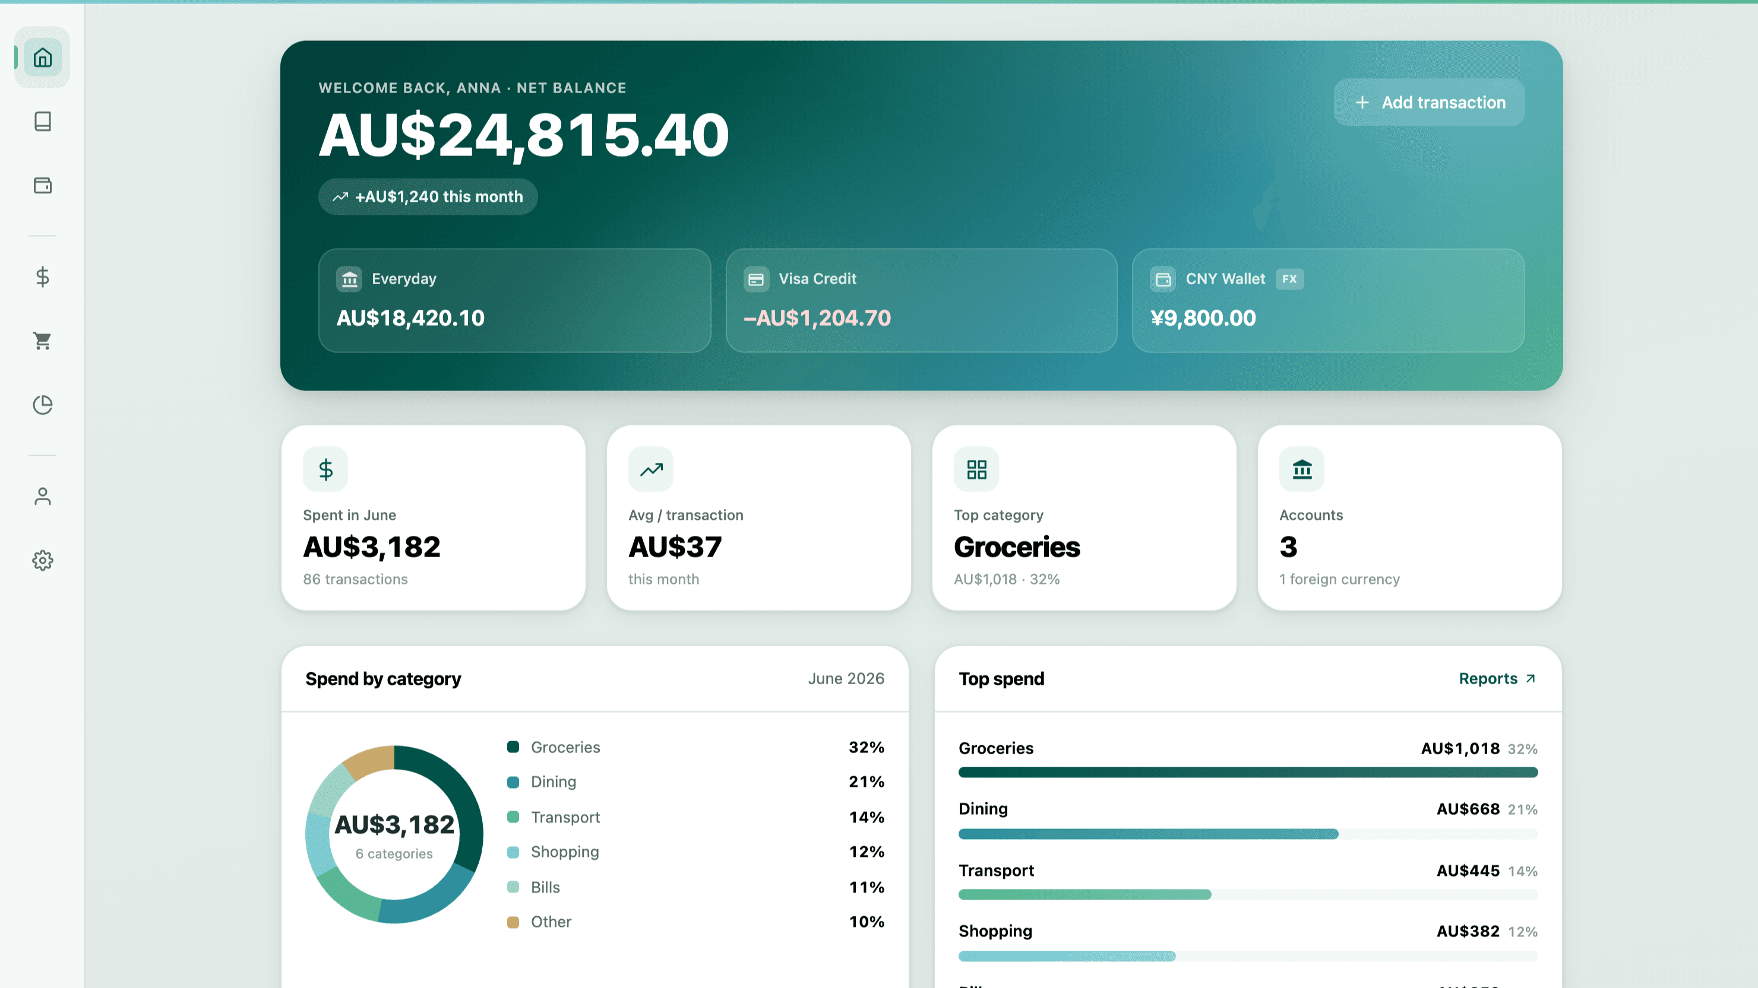Click the arrow icon next to Reports
Screen dimensions: 1758x988
(1531, 679)
